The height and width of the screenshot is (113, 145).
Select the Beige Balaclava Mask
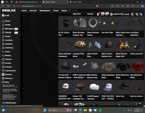click(x=108, y=66)
